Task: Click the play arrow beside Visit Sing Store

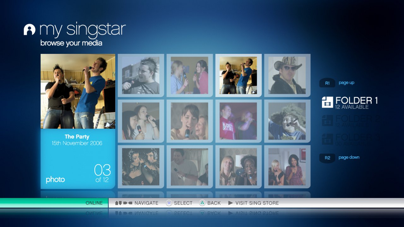Action: [x=230, y=203]
